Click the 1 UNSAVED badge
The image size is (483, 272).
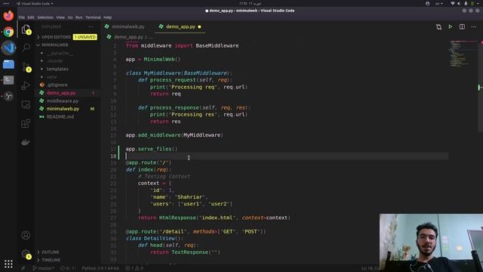tap(85, 37)
